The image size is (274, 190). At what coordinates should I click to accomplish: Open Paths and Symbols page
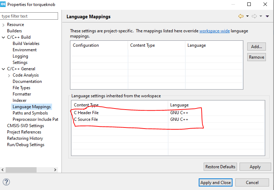(30, 113)
